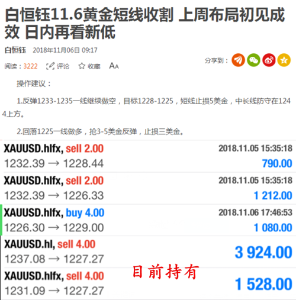Viewport: 296px width, 300px height.
Task: Click the profit value 3 924.00
Action: (263, 252)
